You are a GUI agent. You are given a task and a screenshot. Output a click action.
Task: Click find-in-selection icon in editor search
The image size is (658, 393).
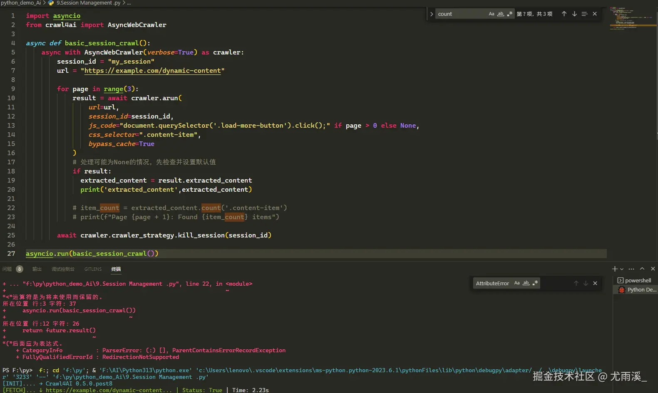pos(584,14)
